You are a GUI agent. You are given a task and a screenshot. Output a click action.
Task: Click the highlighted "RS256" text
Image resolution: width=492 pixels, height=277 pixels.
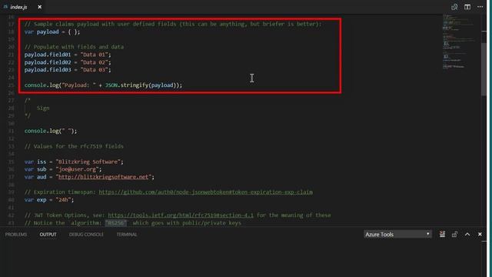click(x=116, y=223)
